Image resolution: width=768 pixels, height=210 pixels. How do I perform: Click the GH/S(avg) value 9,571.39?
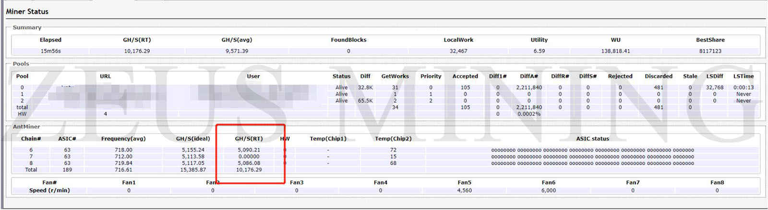237,51
